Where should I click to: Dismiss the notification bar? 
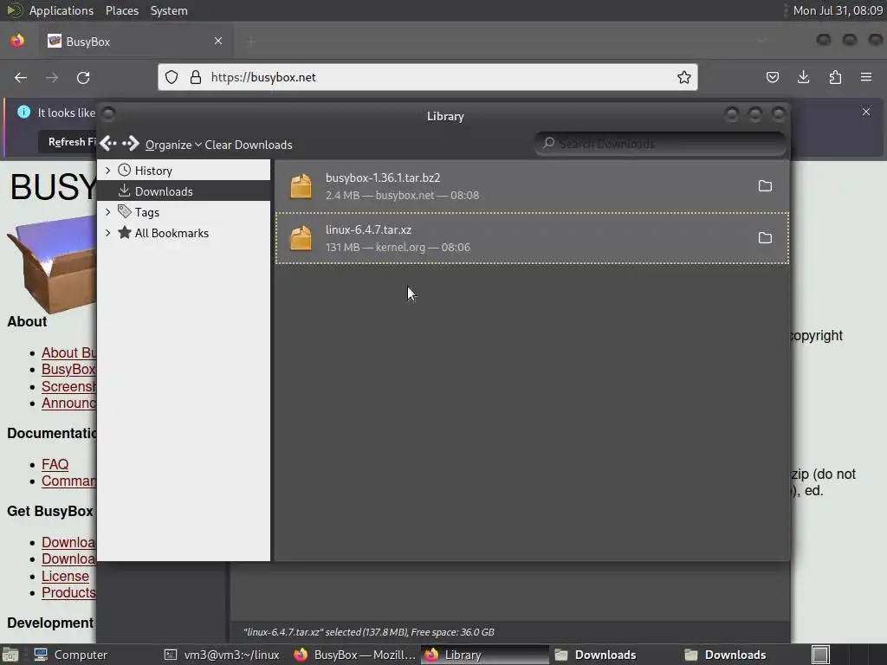point(866,112)
